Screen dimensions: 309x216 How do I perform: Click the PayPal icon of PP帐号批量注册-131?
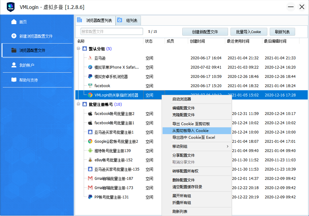[x=90, y=197]
